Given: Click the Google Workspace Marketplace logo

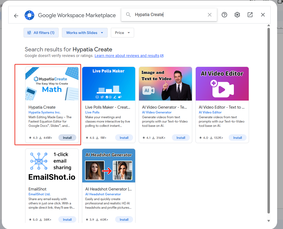Looking at the screenshot, I should pyautogui.click(x=29, y=15).
